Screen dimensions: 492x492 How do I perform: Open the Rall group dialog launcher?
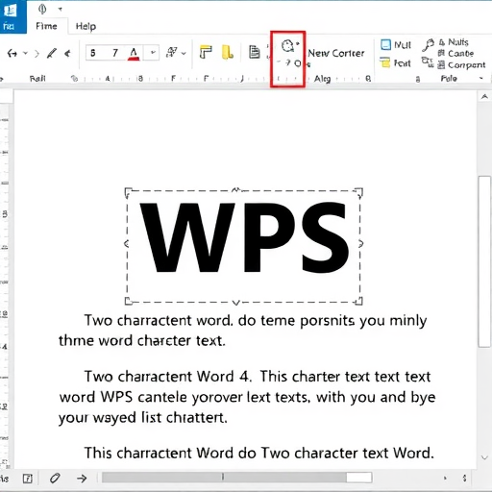point(74,78)
